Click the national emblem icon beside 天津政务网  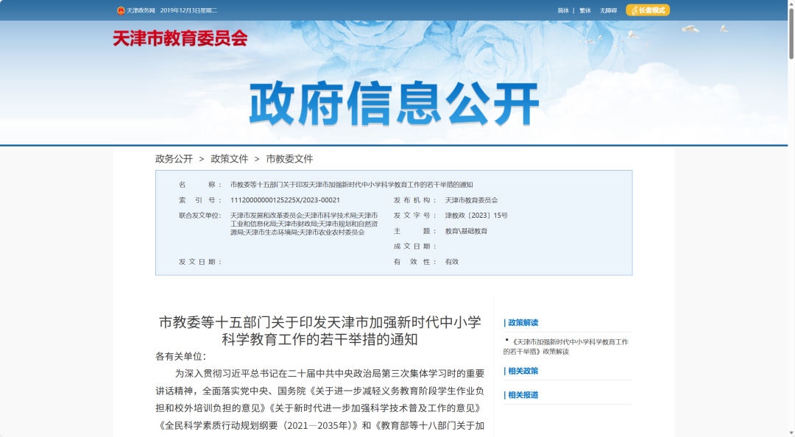[119, 10]
